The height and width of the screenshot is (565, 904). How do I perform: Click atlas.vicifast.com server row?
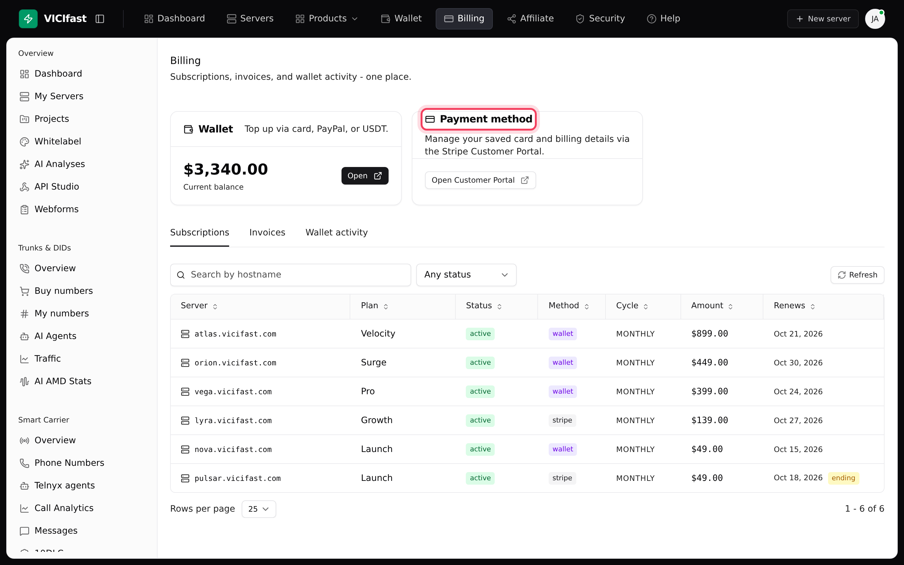tap(527, 334)
